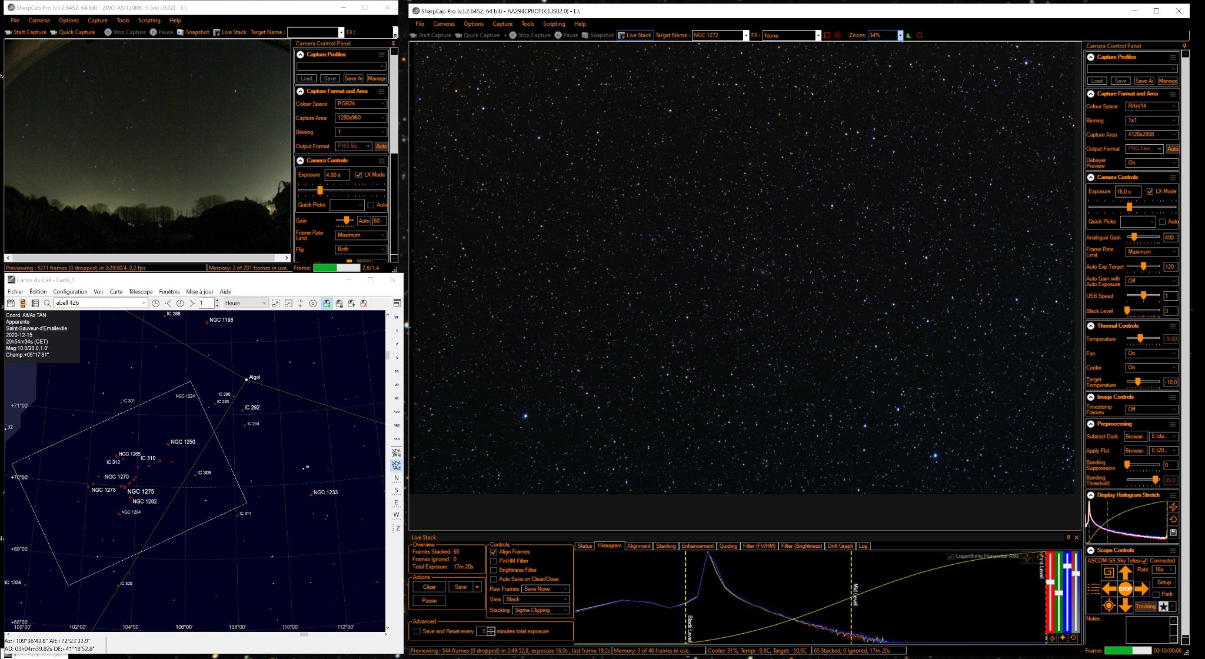
Task: Click the telescope slew left arrow
Action: (1110, 589)
